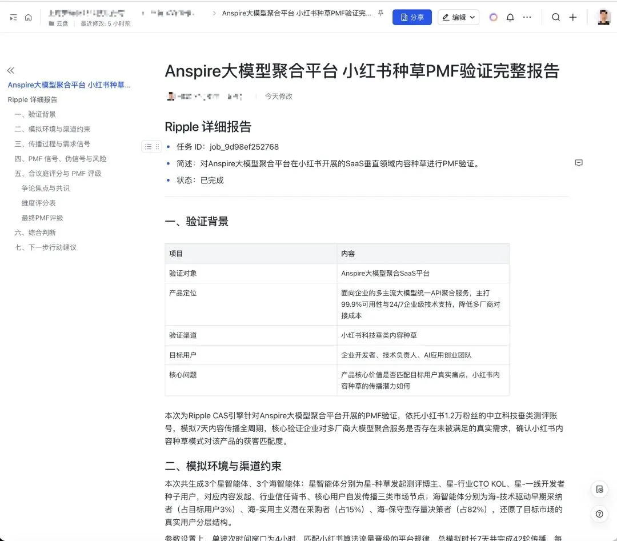This screenshot has height=541, width=617.
Task: Open the 编辑 edit mode dropdown
Action: (458, 17)
